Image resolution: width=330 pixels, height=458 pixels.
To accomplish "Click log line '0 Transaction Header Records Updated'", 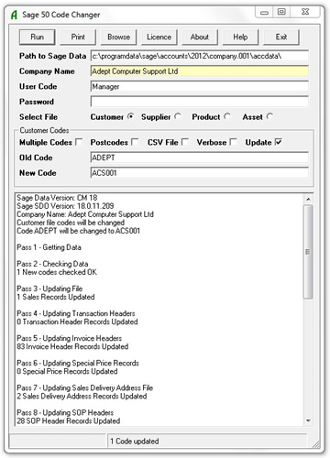I will tap(77, 322).
